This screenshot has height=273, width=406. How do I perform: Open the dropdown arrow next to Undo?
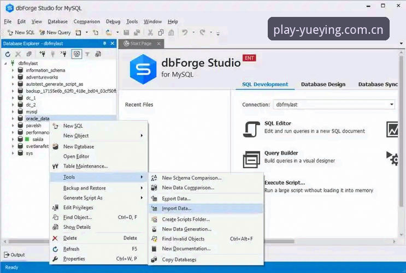tap(193, 33)
